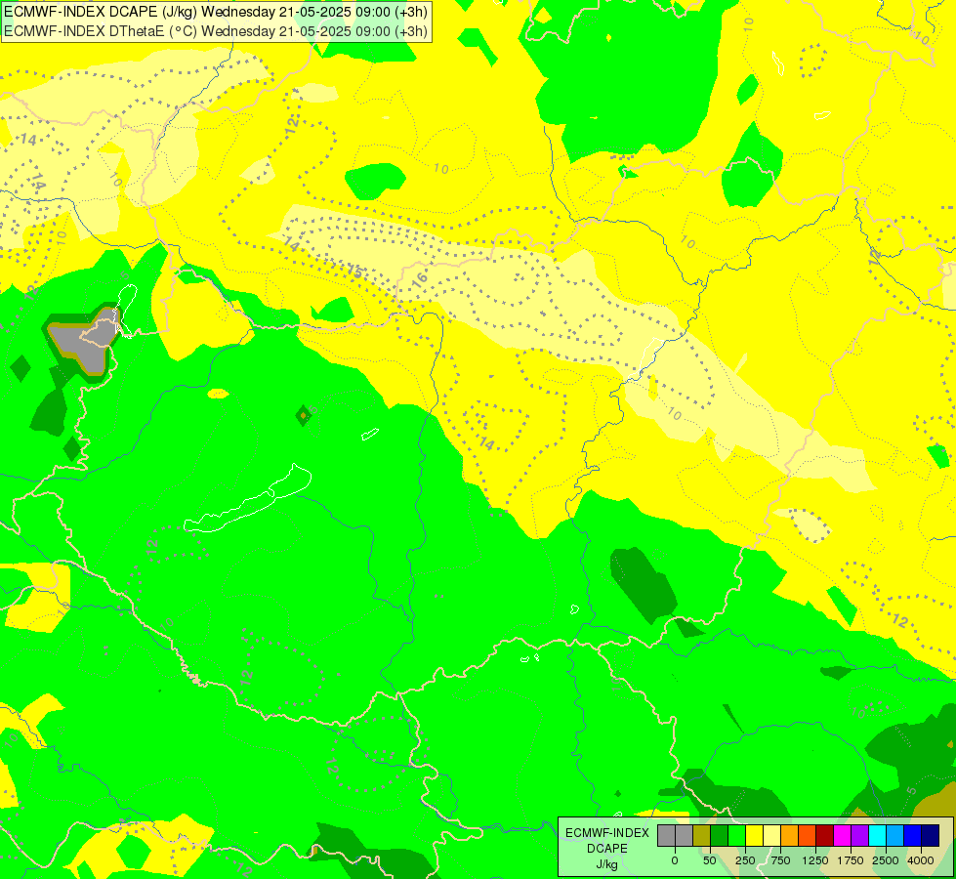Viewport: 956px width, 879px height.
Task: Click the olive swatch in the DCAPE legend
Action: click(x=701, y=835)
